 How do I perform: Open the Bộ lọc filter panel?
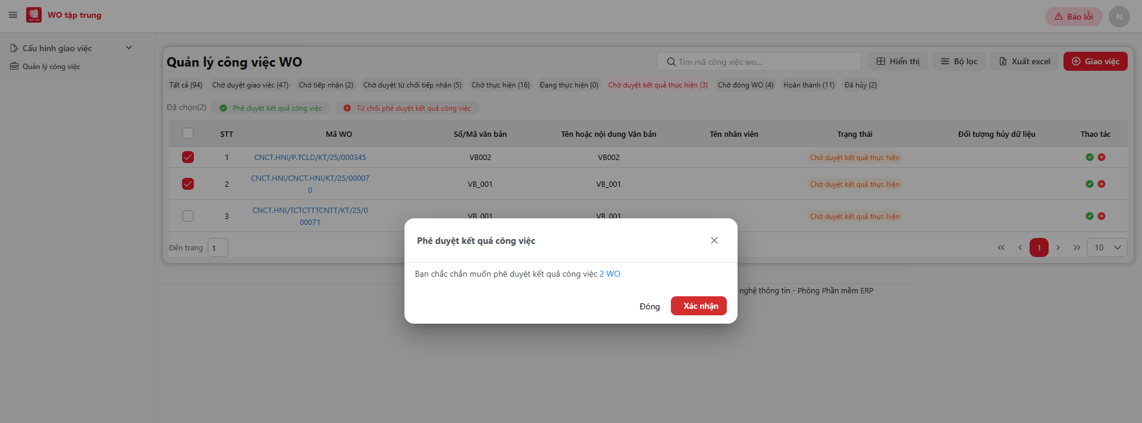[x=959, y=61]
